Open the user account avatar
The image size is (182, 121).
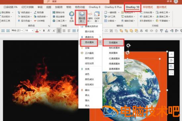pos(176,1)
